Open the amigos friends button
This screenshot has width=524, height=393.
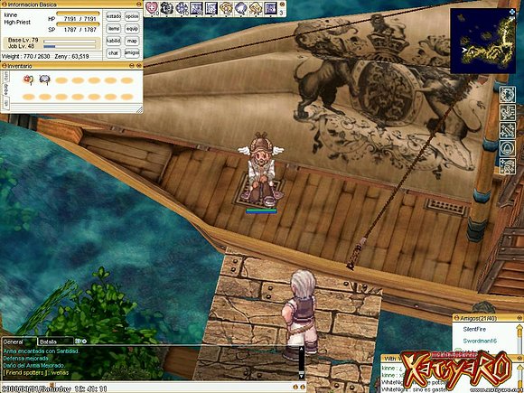pos(132,53)
